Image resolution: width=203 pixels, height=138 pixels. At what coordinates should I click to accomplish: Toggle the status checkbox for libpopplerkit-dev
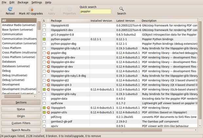[x=44, y=30]
